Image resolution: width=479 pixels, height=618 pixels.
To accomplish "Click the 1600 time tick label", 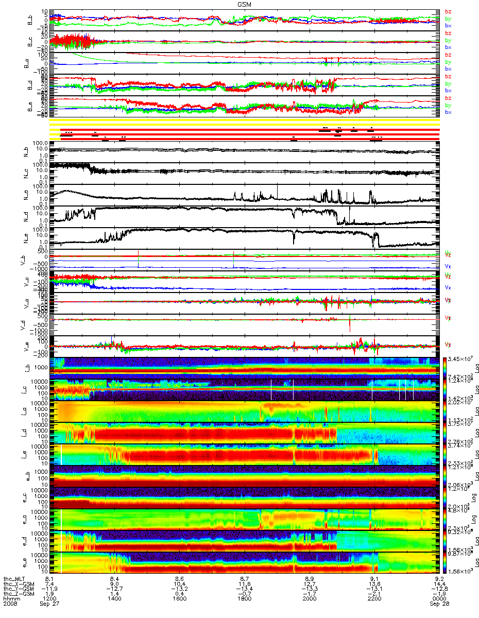I will [x=180, y=599].
